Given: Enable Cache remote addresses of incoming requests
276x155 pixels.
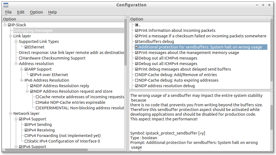Looking at the screenshot, I should coord(37,97).
